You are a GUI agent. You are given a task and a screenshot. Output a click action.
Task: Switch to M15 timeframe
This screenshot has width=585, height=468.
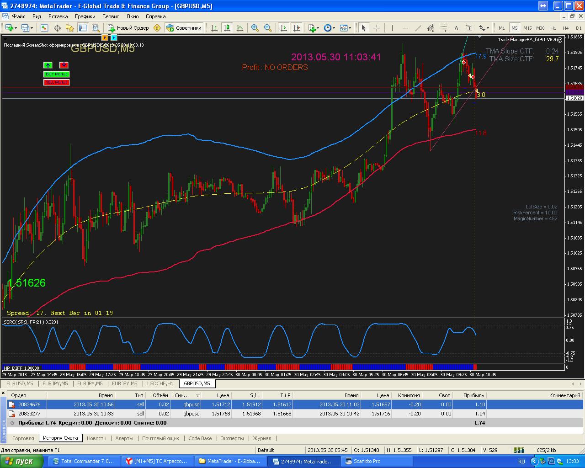point(527,28)
